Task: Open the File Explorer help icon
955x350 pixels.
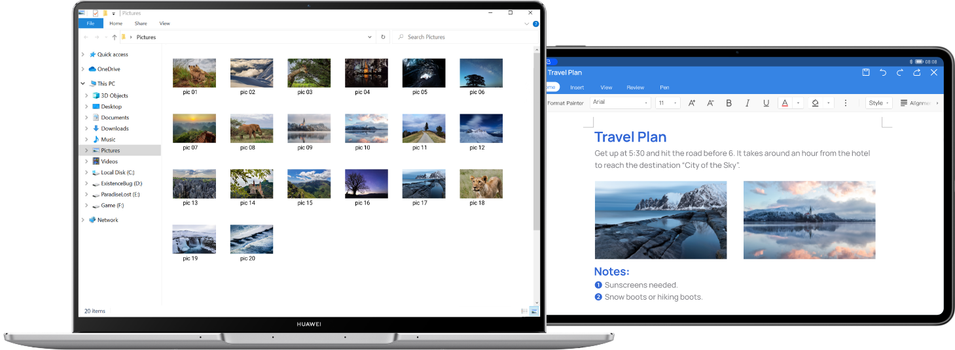Action: tap(535, 24)
